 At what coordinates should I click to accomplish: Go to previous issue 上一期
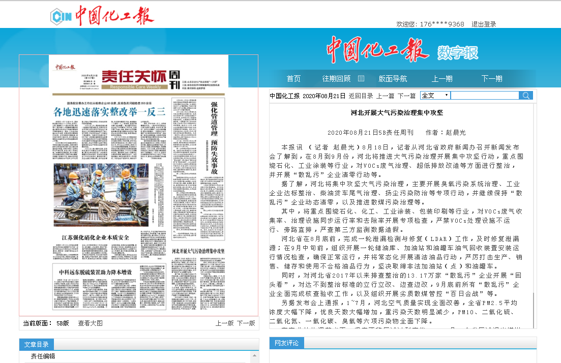tap(442, 79)
